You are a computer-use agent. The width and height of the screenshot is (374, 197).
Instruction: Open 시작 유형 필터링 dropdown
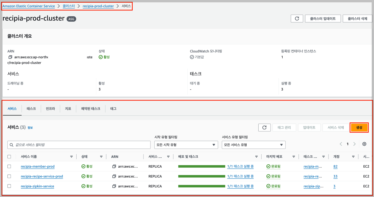point(186,145)
